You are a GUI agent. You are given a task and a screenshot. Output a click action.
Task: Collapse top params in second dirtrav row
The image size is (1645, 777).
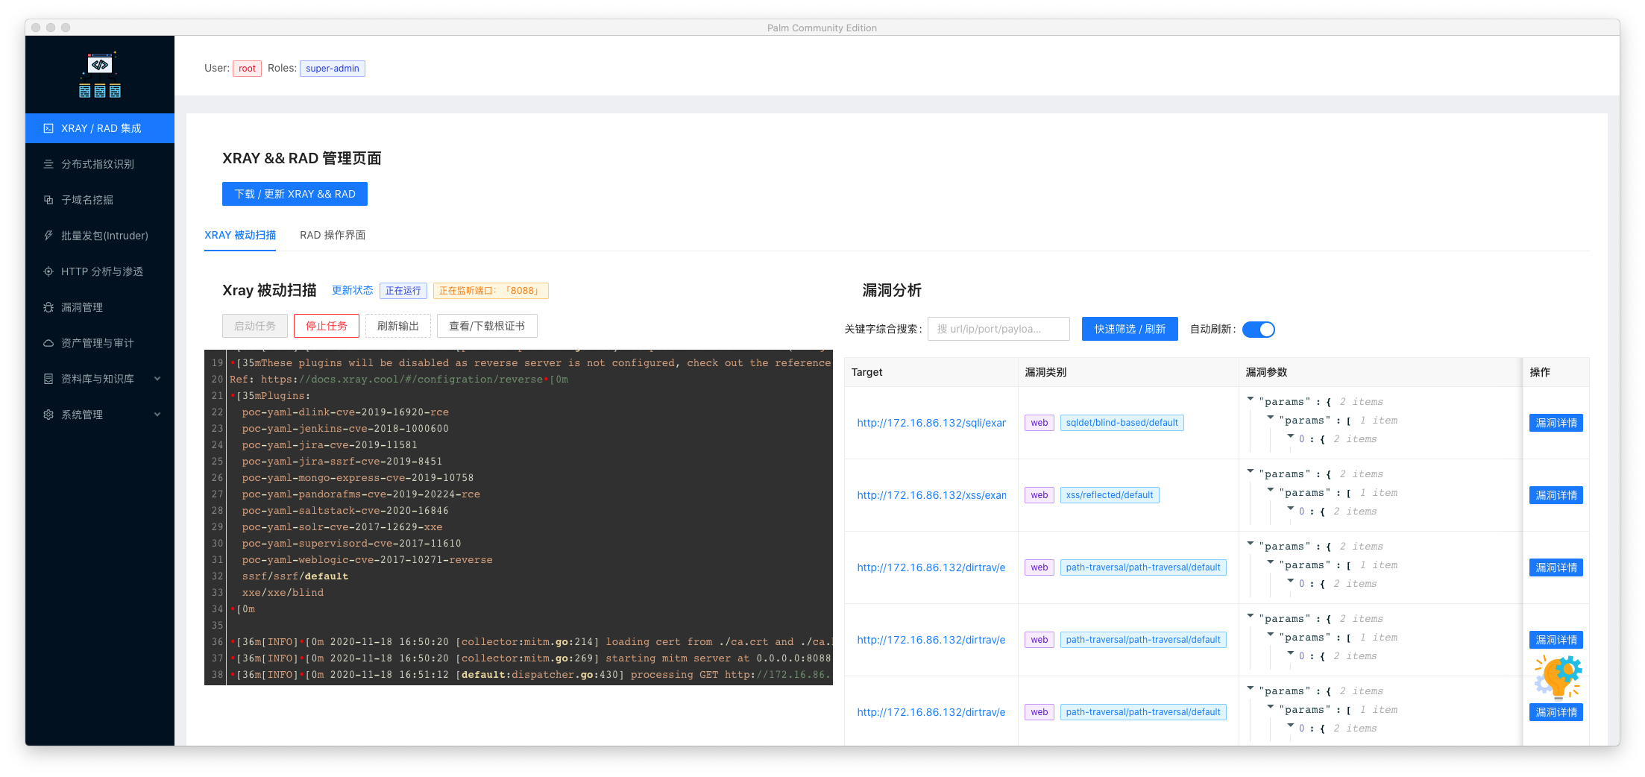[x=1251, y=617]
